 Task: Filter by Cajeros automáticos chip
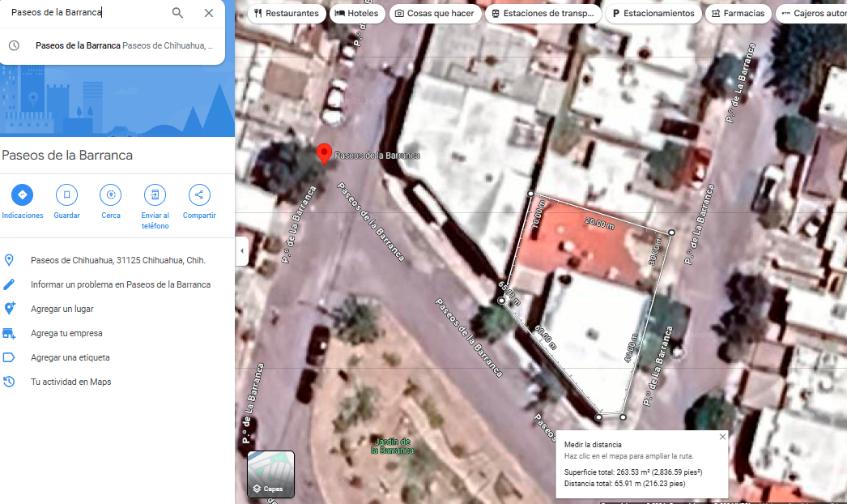click(811, 13)
